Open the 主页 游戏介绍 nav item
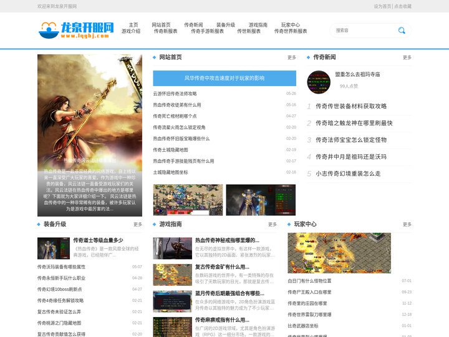 click(x=131, y=28)
